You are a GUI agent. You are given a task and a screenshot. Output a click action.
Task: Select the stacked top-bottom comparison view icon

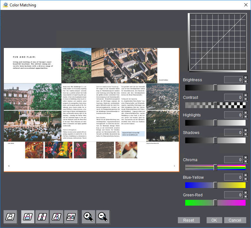point(42,217)
